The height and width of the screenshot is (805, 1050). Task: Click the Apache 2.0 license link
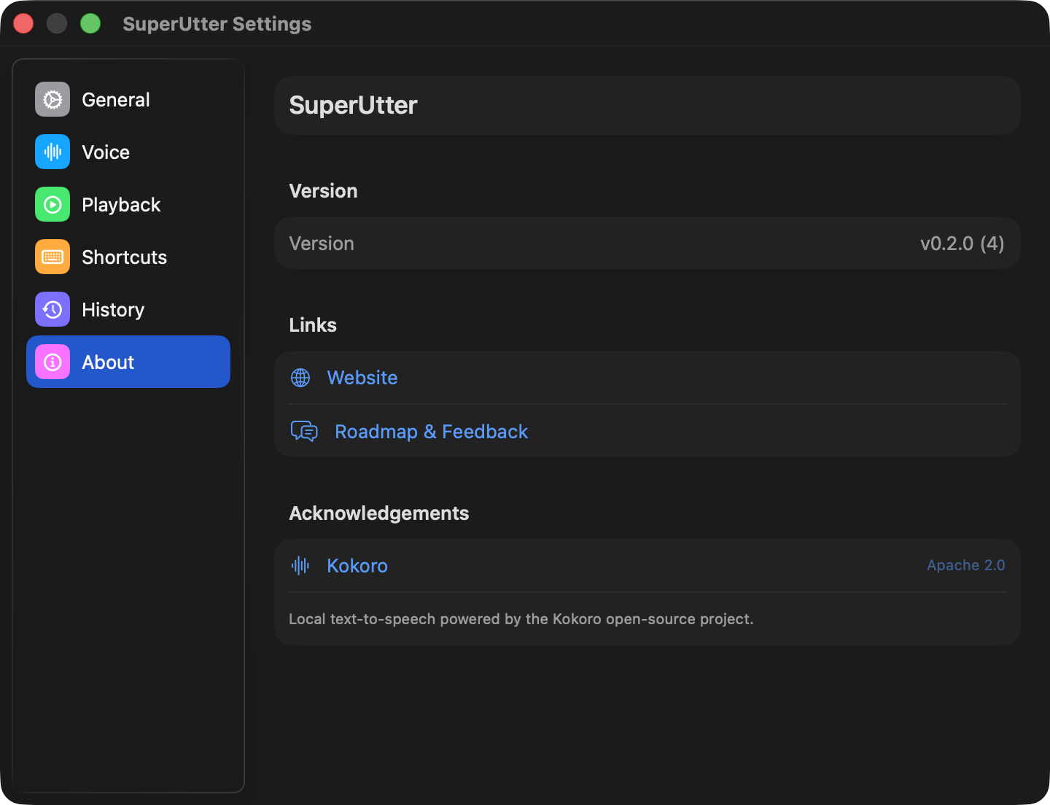point(966,565)
